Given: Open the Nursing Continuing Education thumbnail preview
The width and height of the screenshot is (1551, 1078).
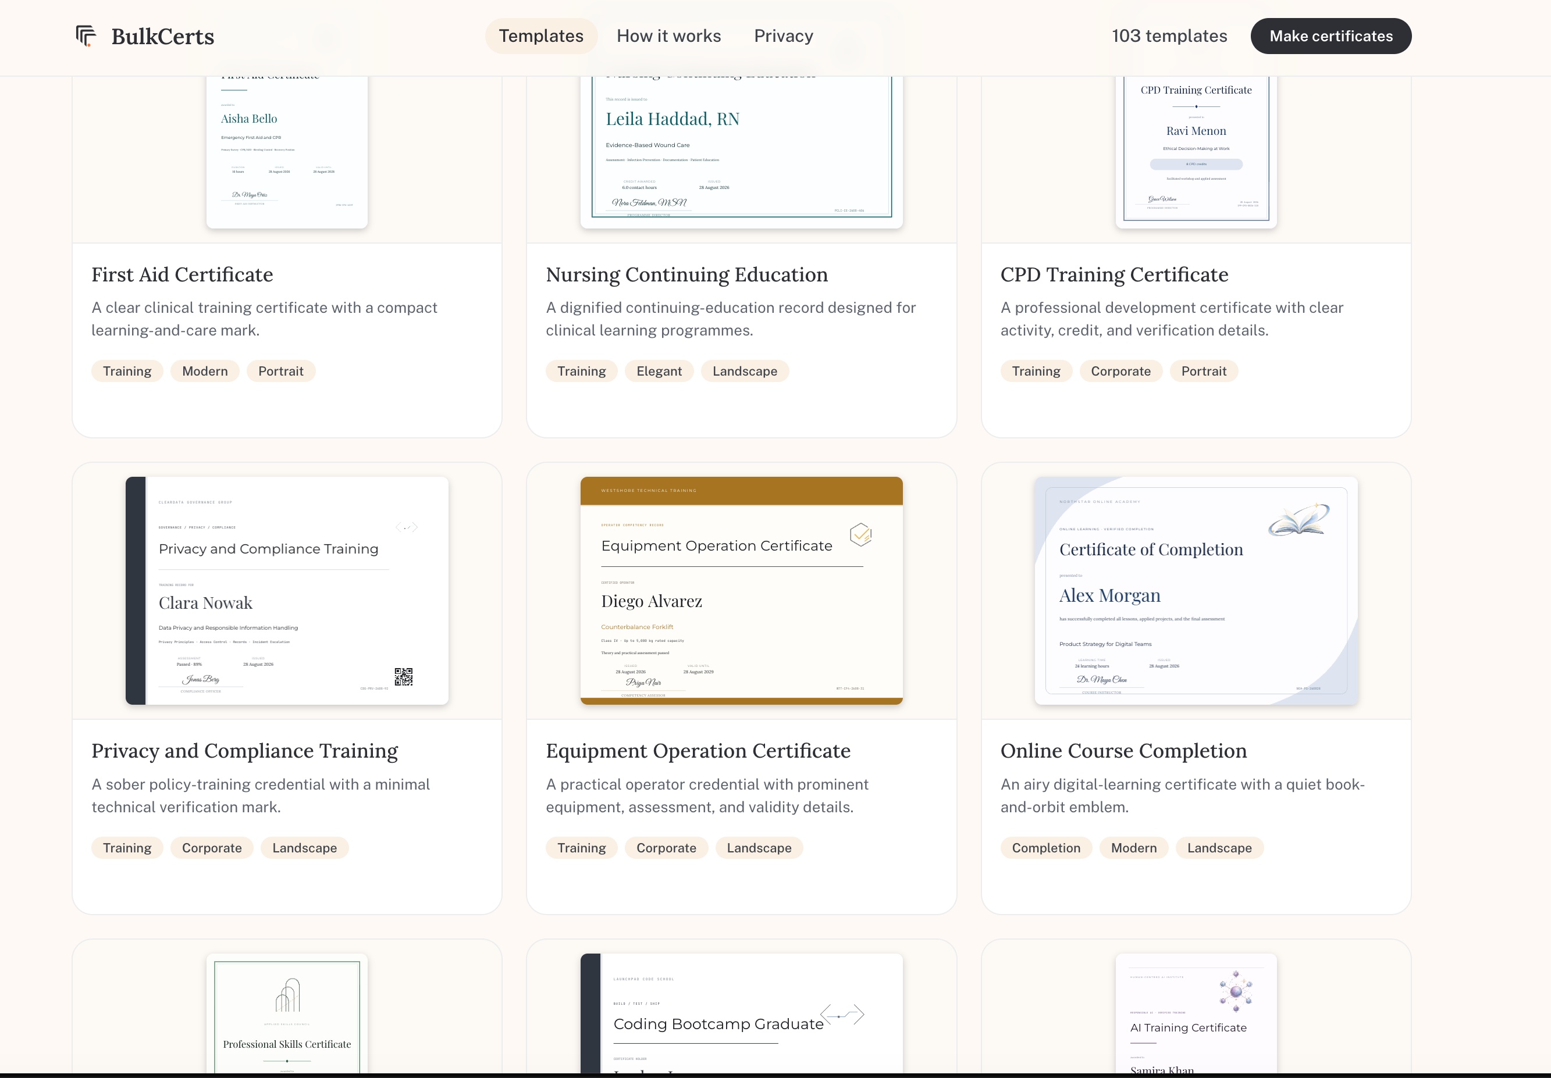Looking at the screenshot, I should point(742,152).
